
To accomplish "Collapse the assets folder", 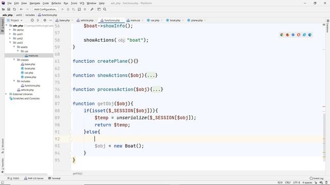I will click(x=14, y=47).
